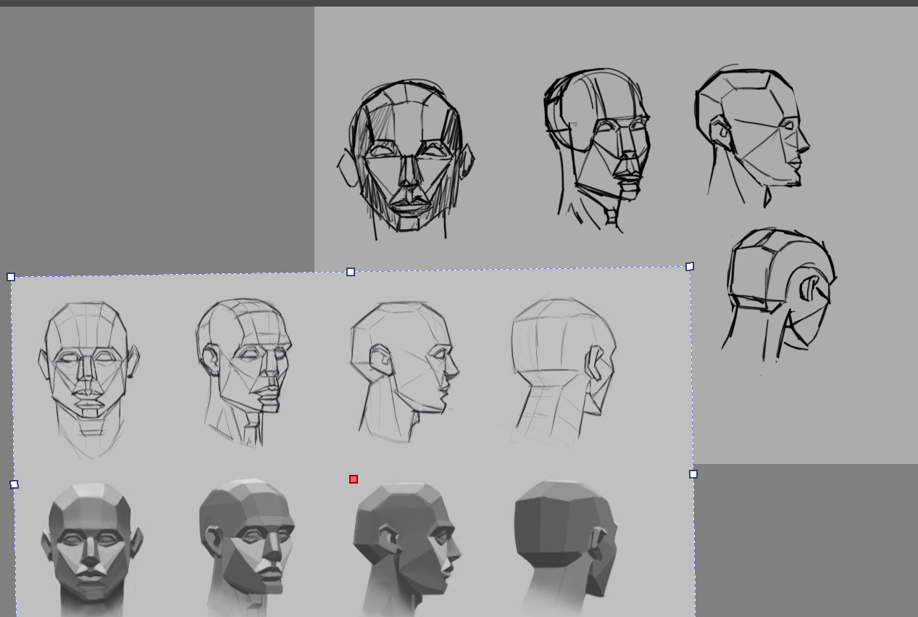Click the red transform pivot point
The height and width of the screenshot is (617, 918).
(354, 479)
